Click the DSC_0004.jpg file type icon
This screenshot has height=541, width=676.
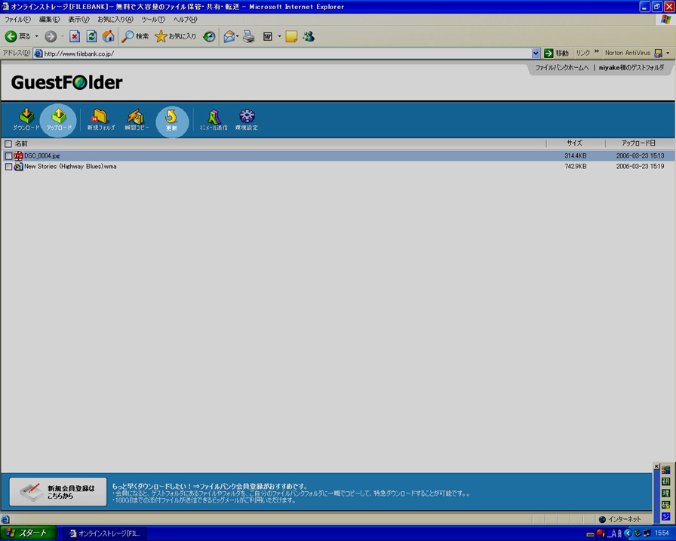pyautogui.click(x=18, y=155)
